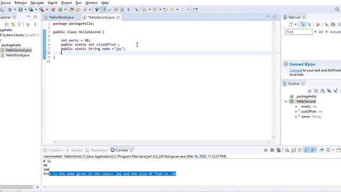This screenshot has height=192, width=341.
Task: Click the New Java Class green icon
Action: (x=60, y=10)
